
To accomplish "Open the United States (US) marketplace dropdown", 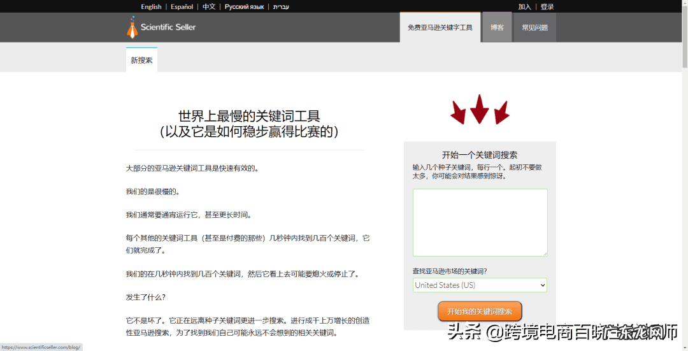I will (479, 285).
